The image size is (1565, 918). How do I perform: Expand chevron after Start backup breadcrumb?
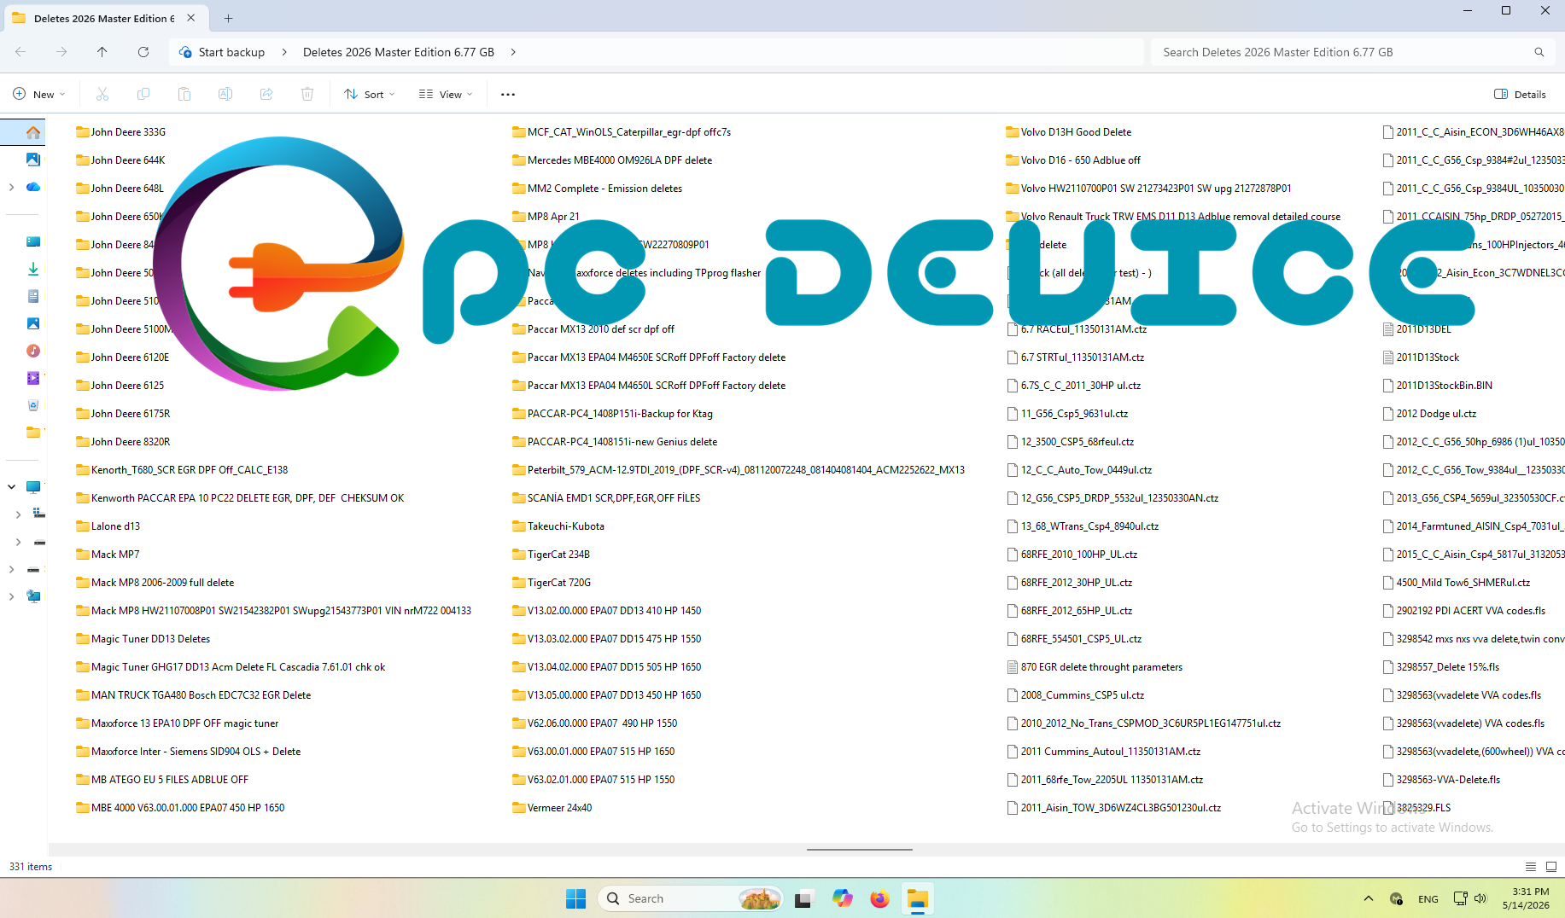[284, 52]
